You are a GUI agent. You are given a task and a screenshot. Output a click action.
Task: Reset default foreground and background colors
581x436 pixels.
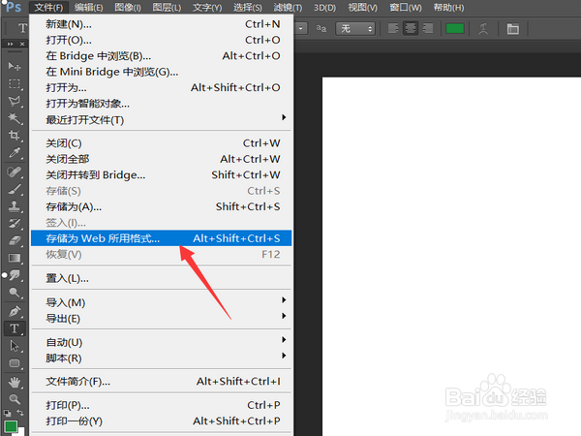pos(7,413)
